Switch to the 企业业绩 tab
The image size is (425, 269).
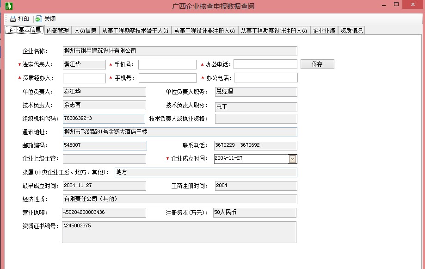coord(324,31)
